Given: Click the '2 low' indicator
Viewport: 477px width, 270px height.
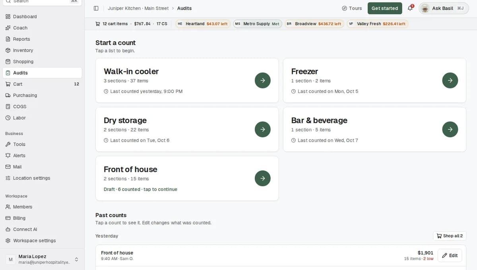Looking at the screenshot, I should pos(429,259).
